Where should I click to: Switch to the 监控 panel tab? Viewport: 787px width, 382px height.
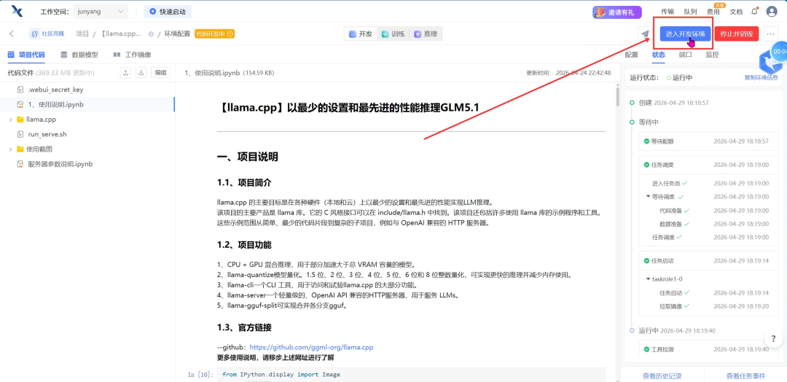(x=712, y=55)
